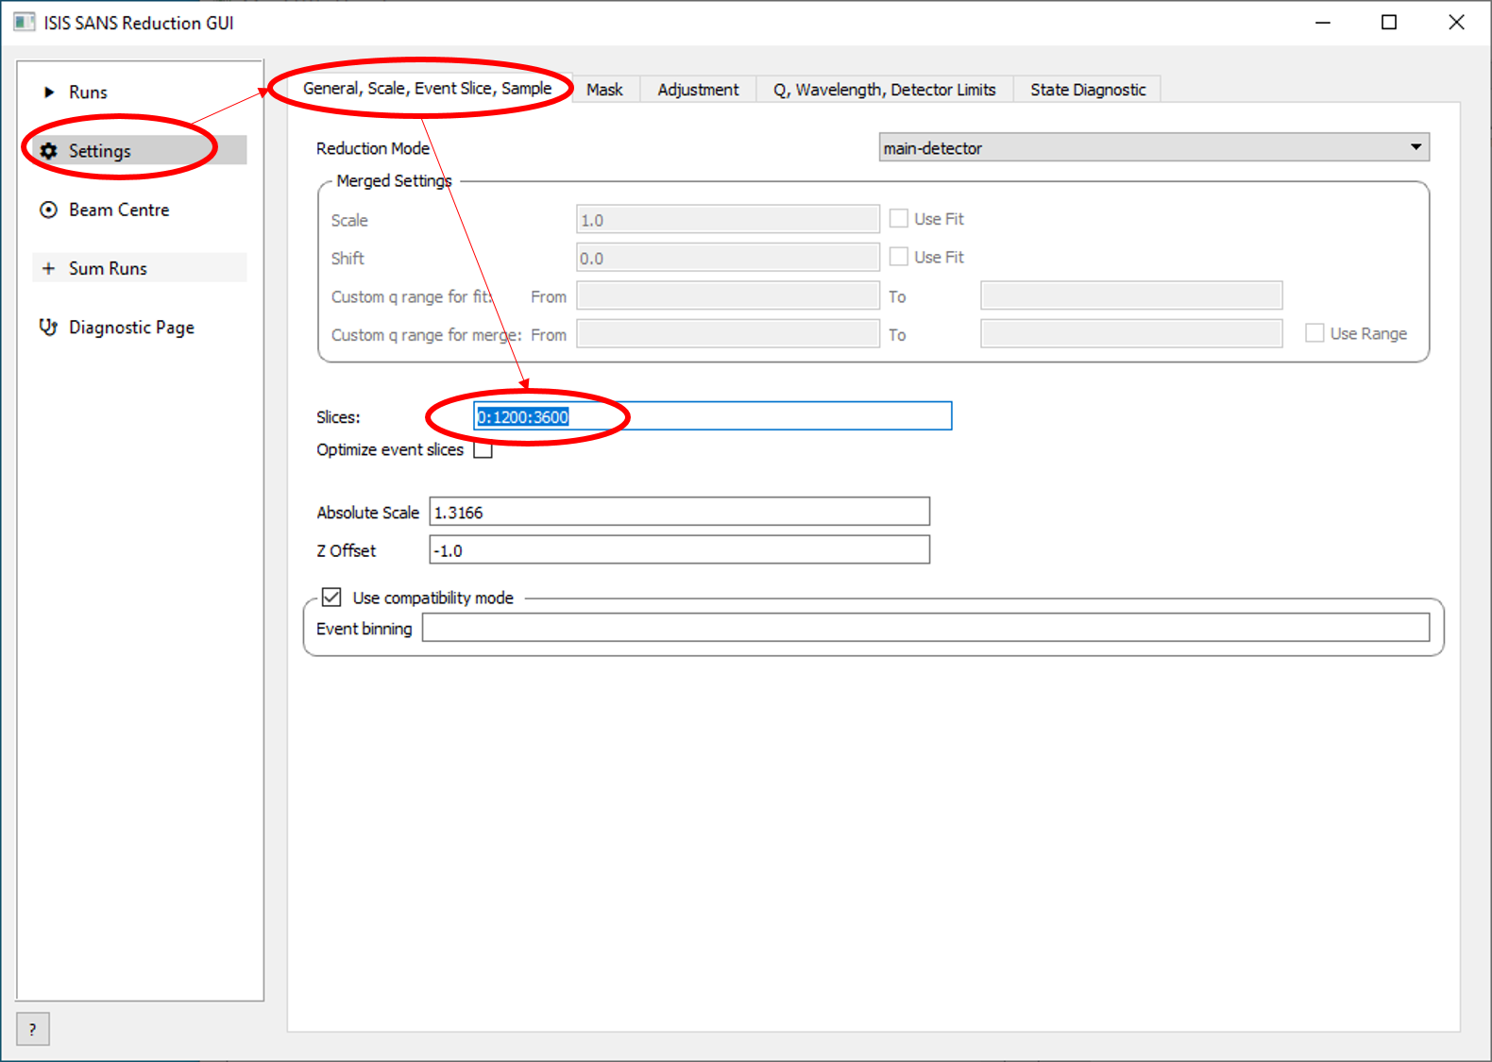Click the Runs play arrow icon
This screenshot has width=1492, height=1062.
[49, 93]
